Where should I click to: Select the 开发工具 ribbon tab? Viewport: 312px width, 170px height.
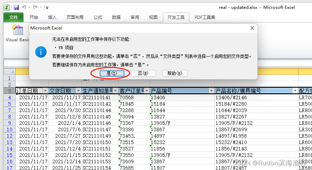click(176, 17)
